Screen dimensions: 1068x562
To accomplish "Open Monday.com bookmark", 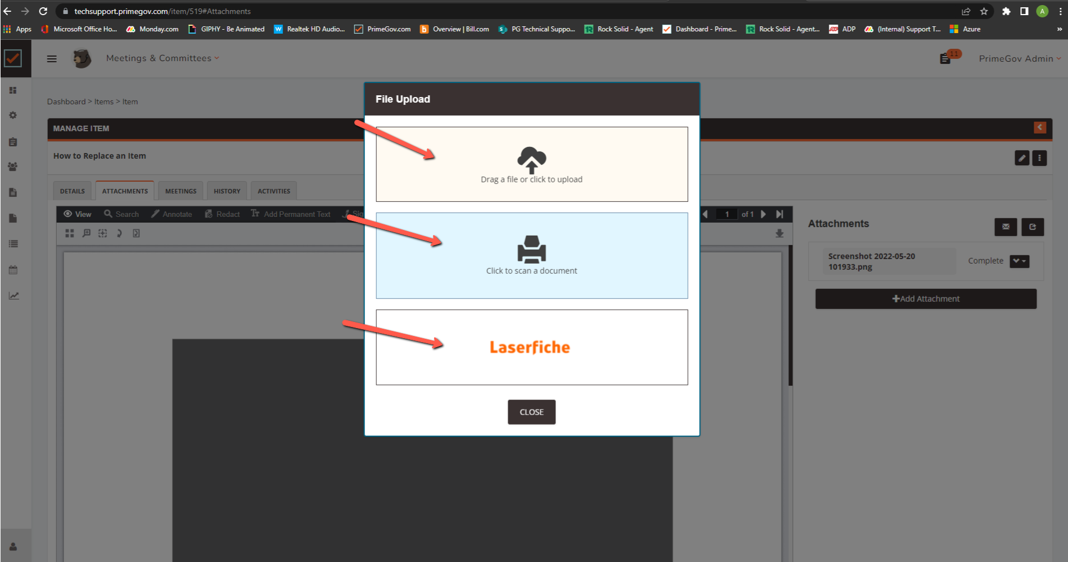I will coord(152,29).
